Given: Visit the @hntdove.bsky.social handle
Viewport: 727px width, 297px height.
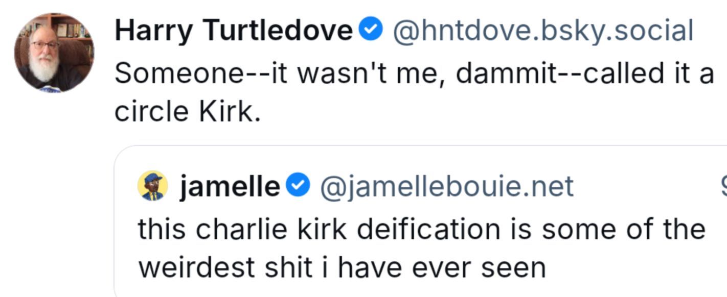Looking at the screenshot, I should point(542,31).
